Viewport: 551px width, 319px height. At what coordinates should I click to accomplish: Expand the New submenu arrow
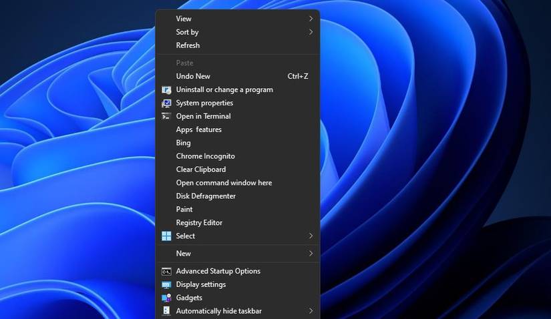point(311,254)
